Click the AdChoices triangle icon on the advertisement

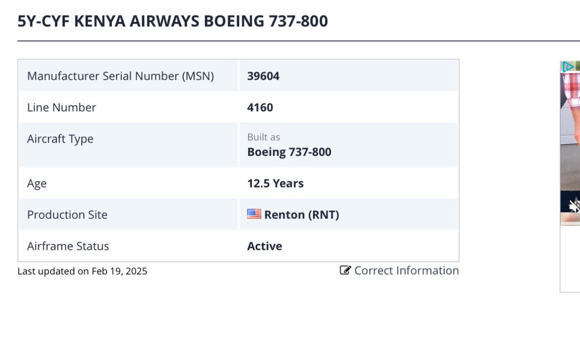568,67
